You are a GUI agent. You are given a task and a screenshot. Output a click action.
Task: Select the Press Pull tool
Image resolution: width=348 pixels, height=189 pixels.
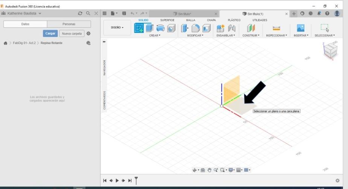tap(185, 28)
